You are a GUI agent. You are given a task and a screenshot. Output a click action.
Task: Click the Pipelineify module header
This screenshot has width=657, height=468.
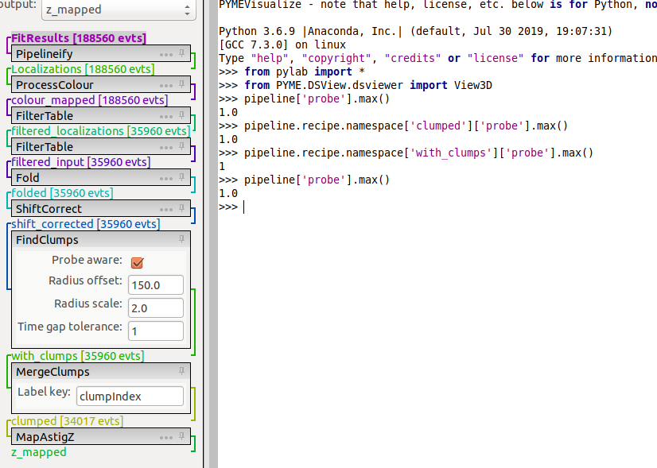(x=101, y=53)
